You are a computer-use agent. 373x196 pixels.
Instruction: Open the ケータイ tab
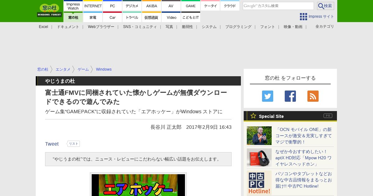pyautogui.click(x=210, y=6)
